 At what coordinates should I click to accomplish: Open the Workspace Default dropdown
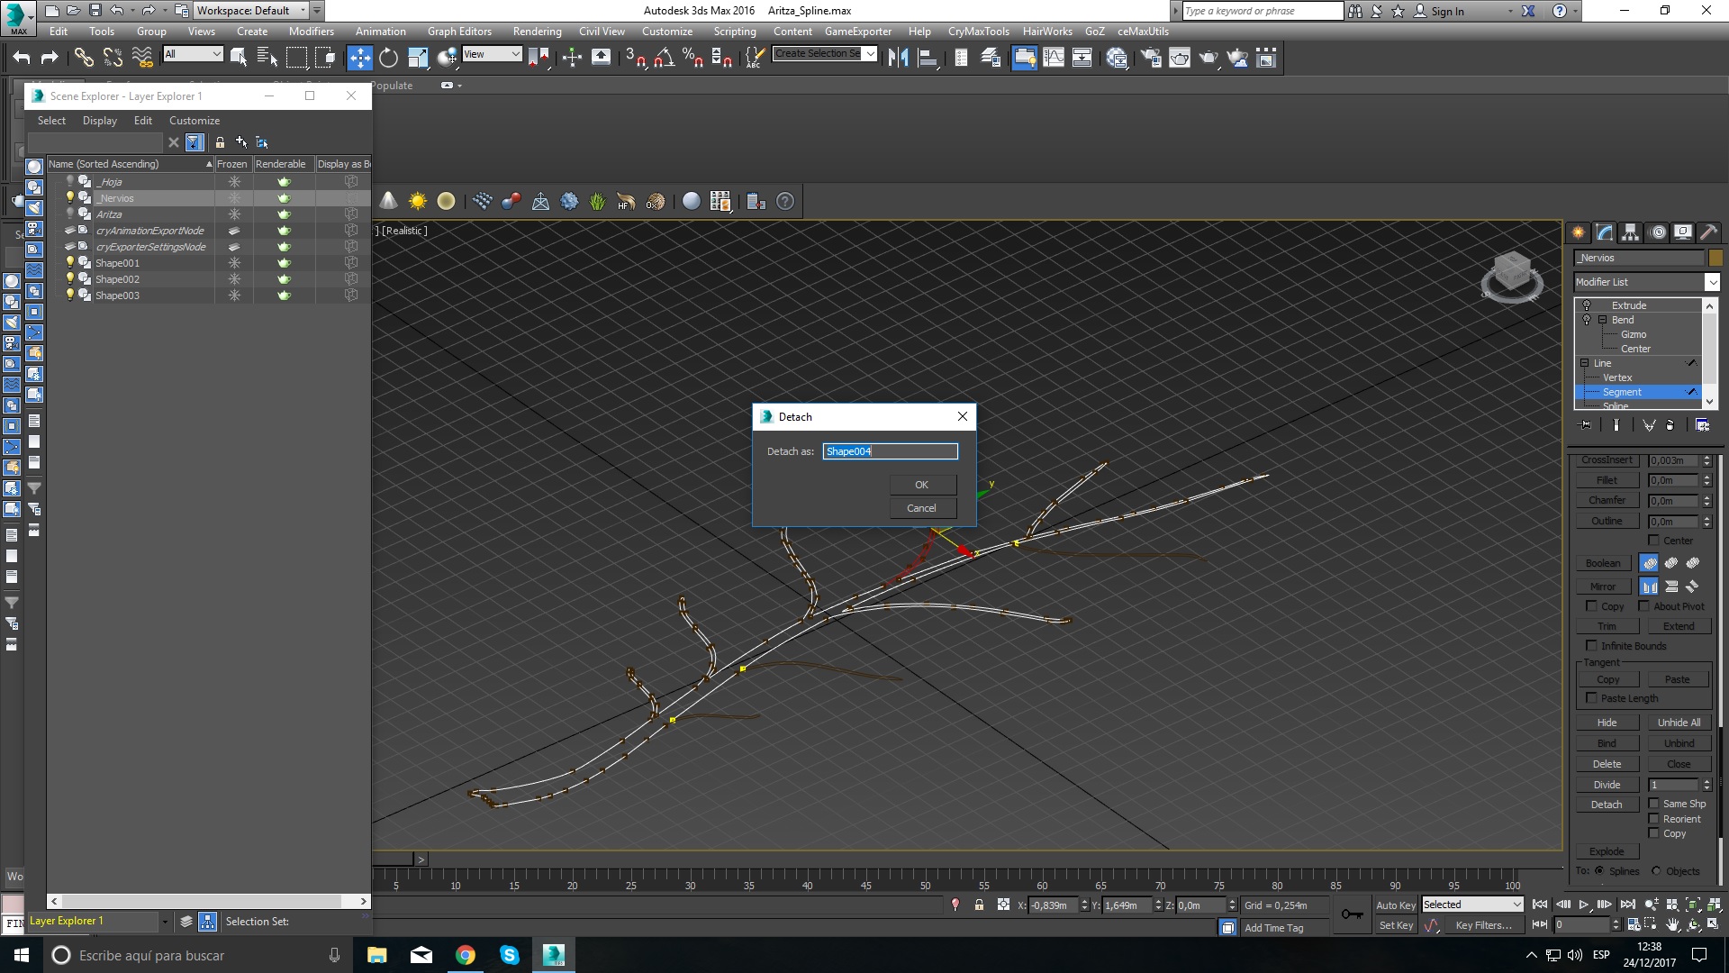coord(303,11)
